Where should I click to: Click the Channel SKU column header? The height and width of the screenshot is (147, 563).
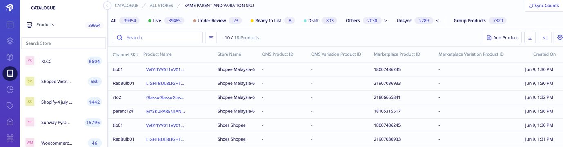[125, 54]
